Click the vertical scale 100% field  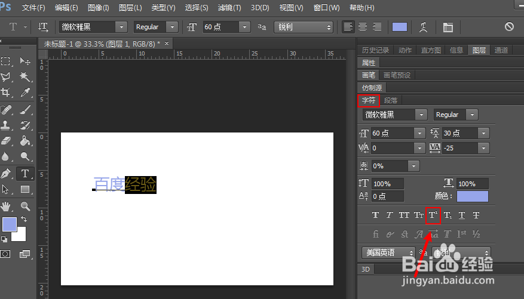coord(388,184)
